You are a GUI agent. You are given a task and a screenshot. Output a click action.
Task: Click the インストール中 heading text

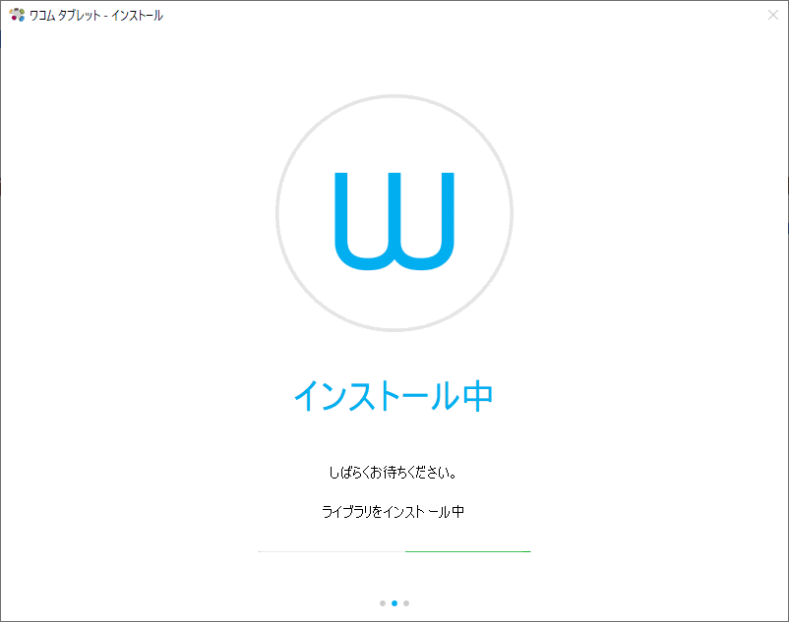(394, 396)
